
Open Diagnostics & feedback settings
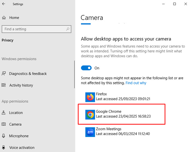tap(28, 74)
